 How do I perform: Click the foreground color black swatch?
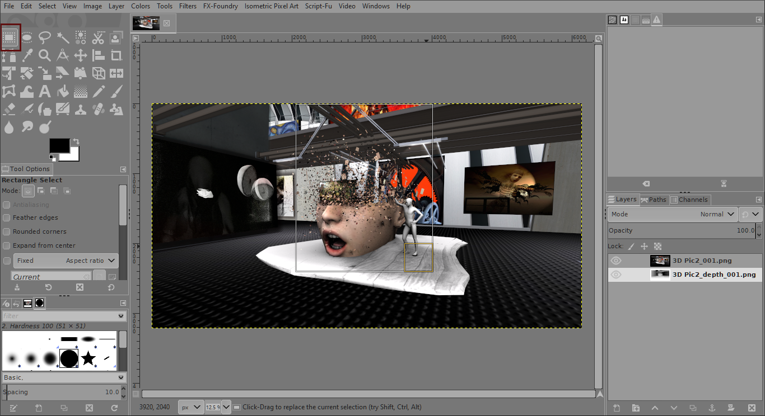click(x=59, y=145)
